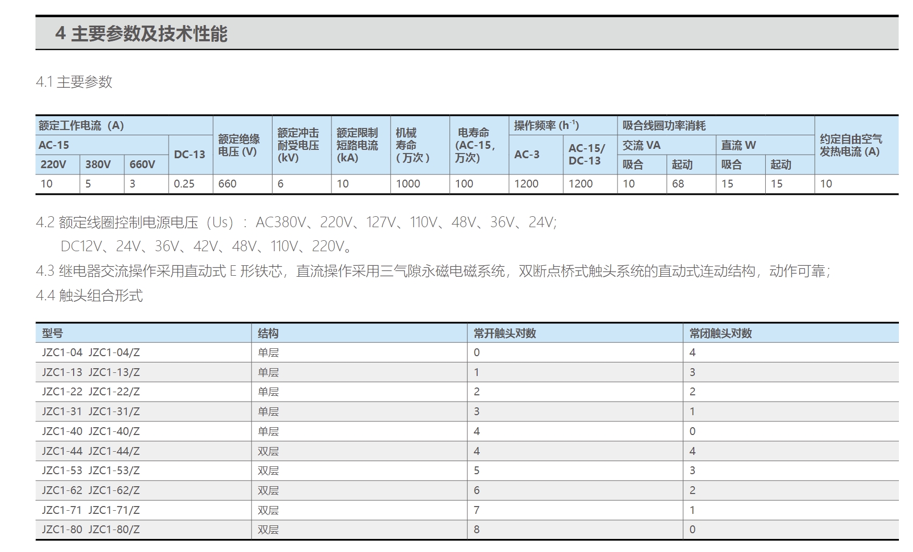The width and height of the screenshot is (913, 552).
Task: Click the 操作频率 header cell
Action: click(547, 126)
